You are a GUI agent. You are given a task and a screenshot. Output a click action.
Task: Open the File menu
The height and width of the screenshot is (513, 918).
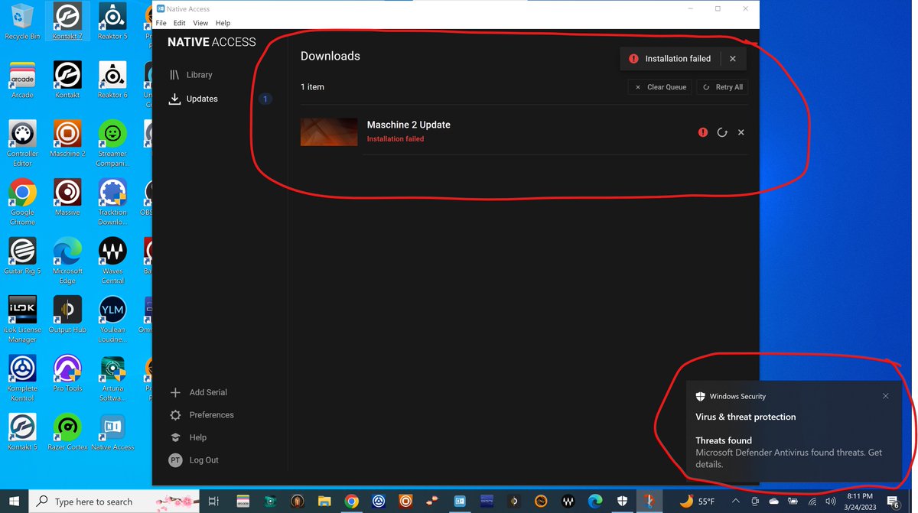[x=161, y=23]
